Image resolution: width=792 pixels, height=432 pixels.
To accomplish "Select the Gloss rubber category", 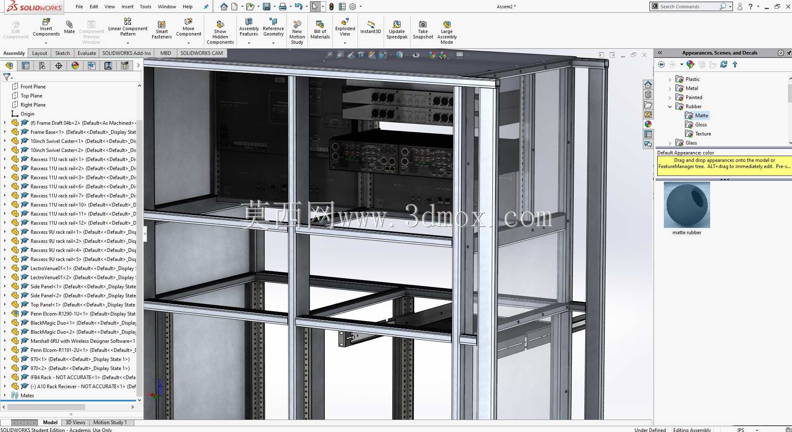I will tap(701, 125).
